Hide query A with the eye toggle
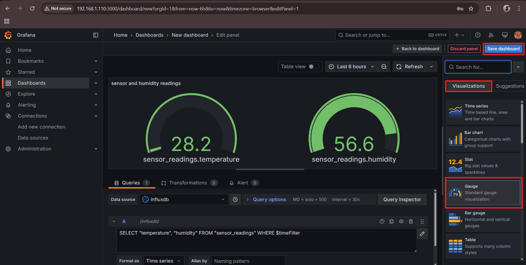The image size is (526, 265). [x=401, y=221]
